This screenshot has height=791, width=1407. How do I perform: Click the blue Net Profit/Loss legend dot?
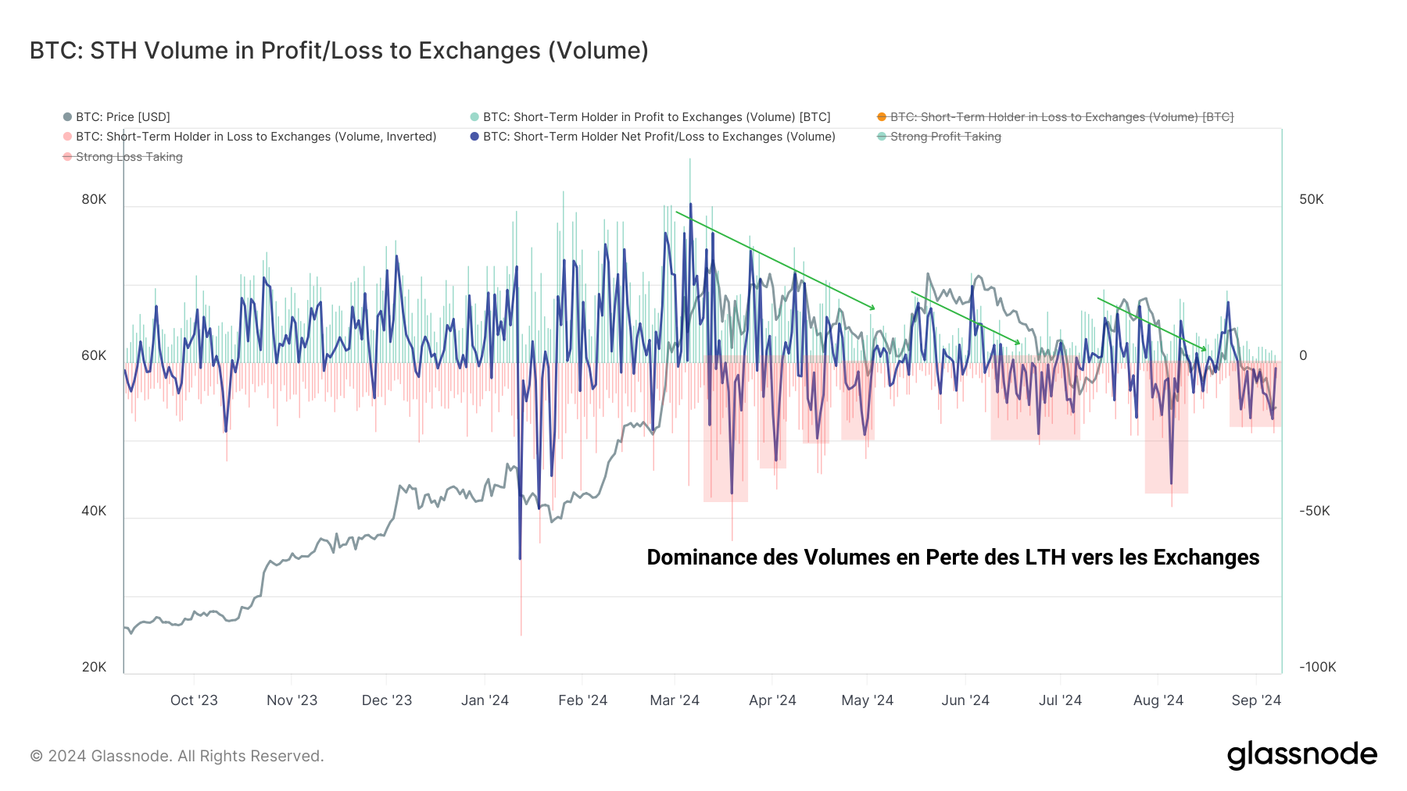474,137
